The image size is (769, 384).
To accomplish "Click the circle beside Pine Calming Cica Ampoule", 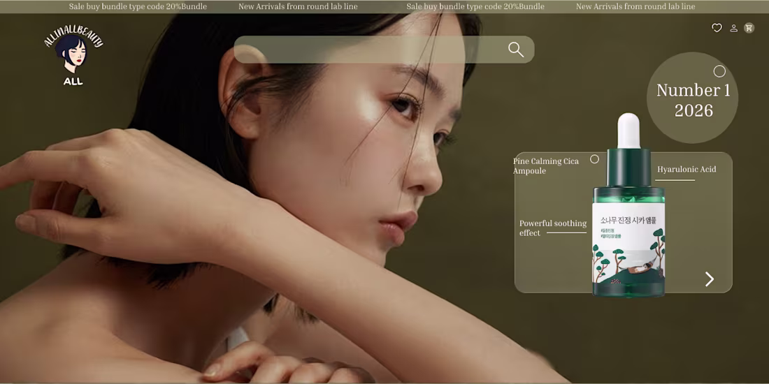I will pyautogui.click(x=594, y=159).
